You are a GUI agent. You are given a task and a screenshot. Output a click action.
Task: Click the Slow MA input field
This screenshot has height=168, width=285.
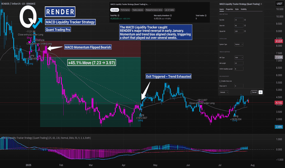coord(239,26)
